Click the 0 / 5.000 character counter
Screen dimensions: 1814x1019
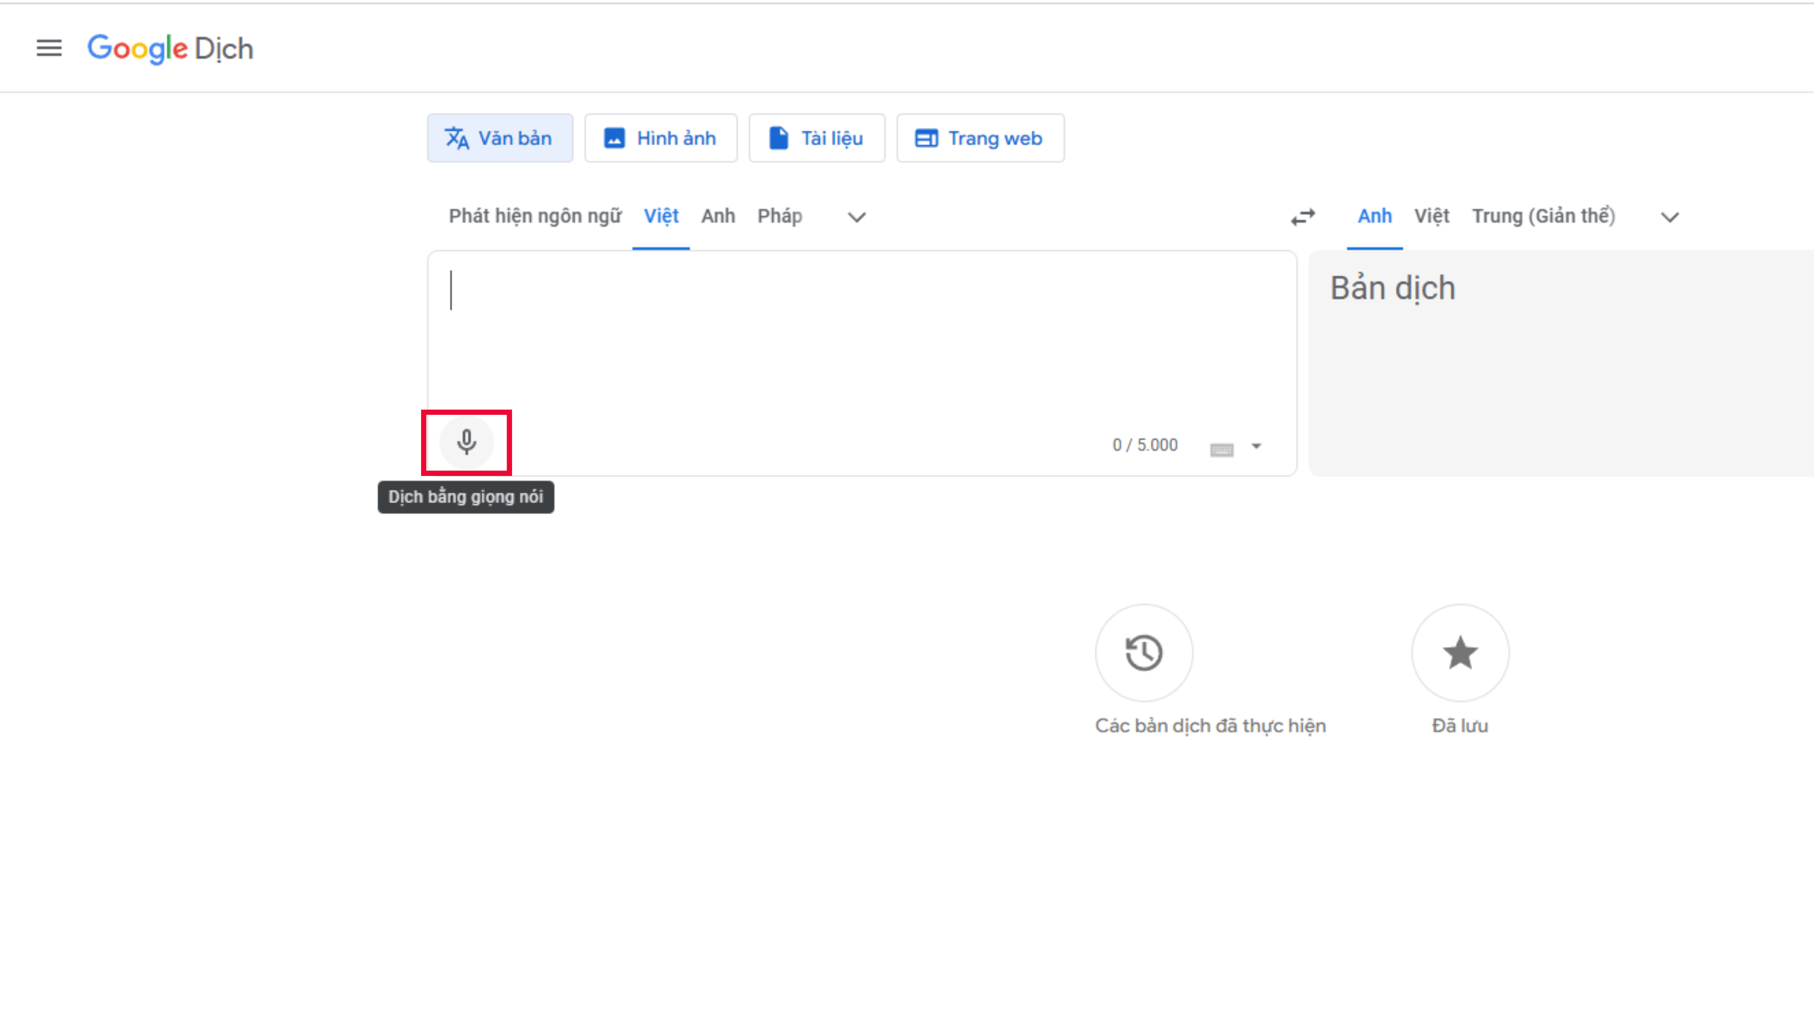point(1145,445)
